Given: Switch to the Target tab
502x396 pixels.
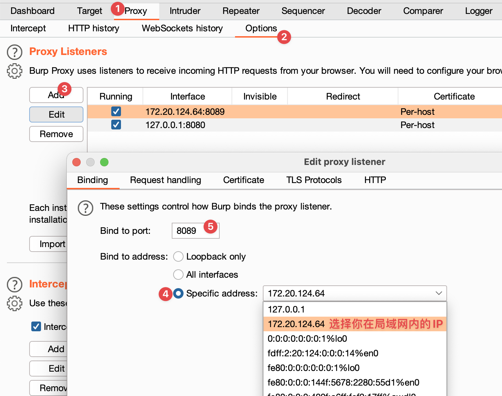Looking at the screenshot, I should click(90, 11).
